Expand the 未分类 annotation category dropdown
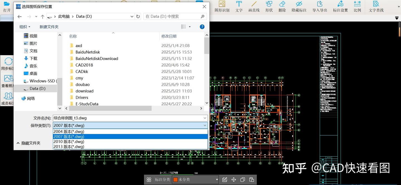This screenshot has height=185, width=401. [x=217, y=180]
